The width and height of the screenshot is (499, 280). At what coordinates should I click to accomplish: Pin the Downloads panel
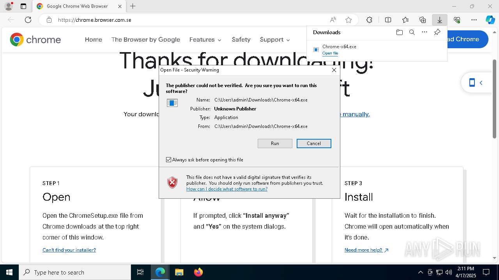pyautogui.click(x=437, y=32)
